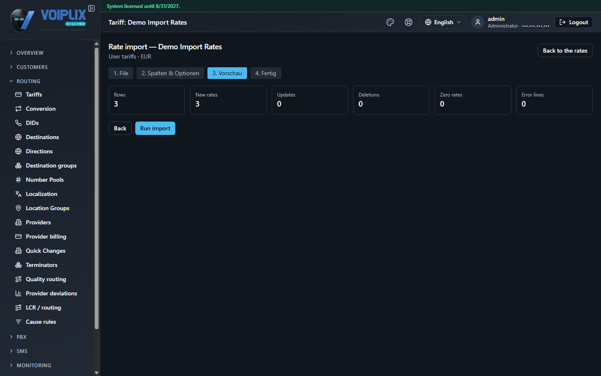Open the English language dropdown
The image size is (601, 376).
pyautogui.click(x=443, y=22)
